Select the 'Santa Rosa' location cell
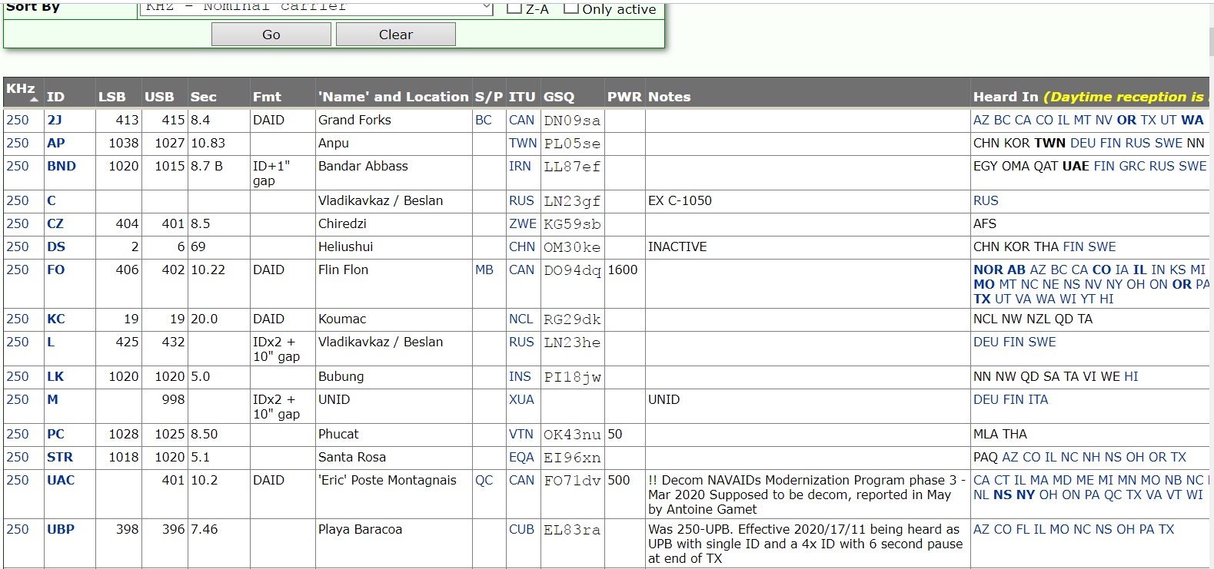 [x=394, y=458]
